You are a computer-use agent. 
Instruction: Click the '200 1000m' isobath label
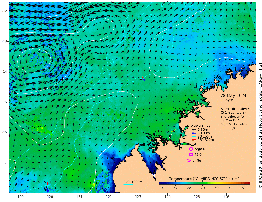(x=133, y=182)
